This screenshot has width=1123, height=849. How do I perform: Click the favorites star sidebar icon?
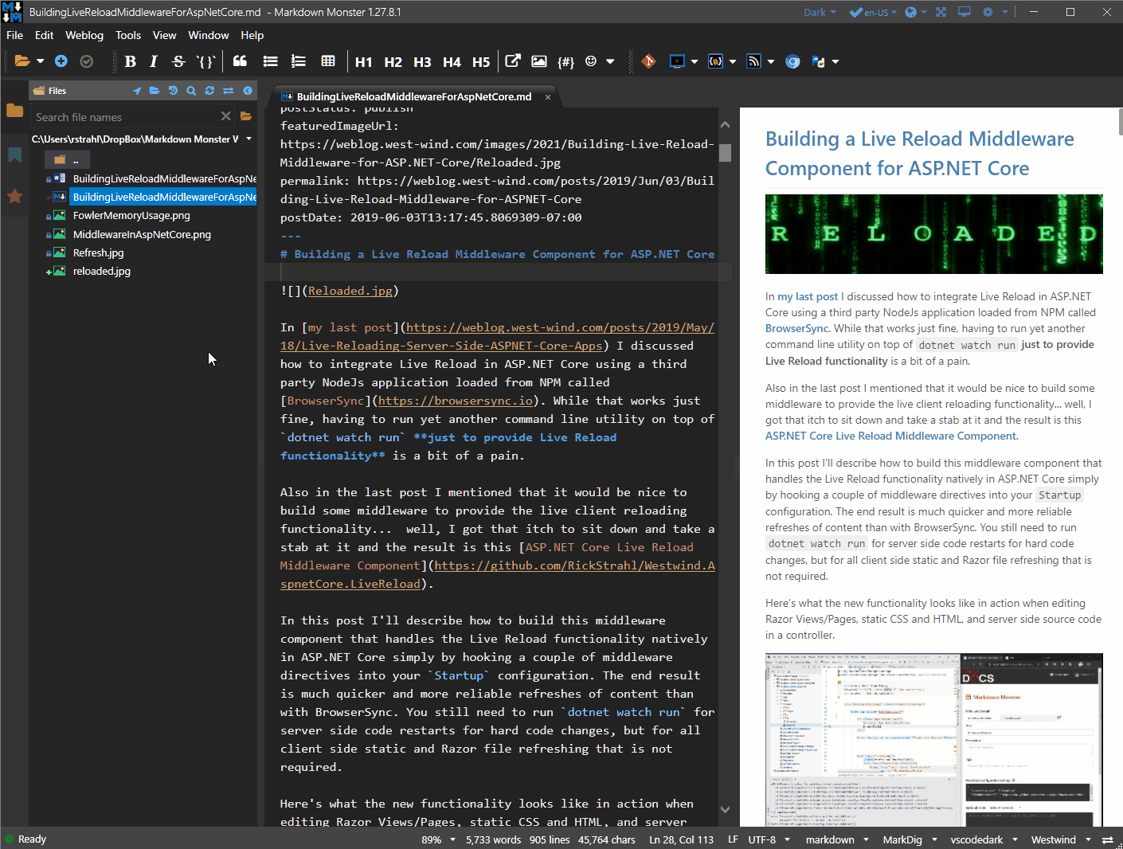point(14,196)
